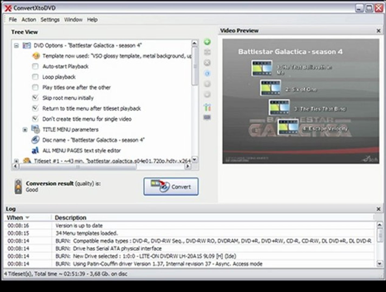Click tree view scroll down arrow
This screenshot has height=292, width=386.
[x=195, y=159]
